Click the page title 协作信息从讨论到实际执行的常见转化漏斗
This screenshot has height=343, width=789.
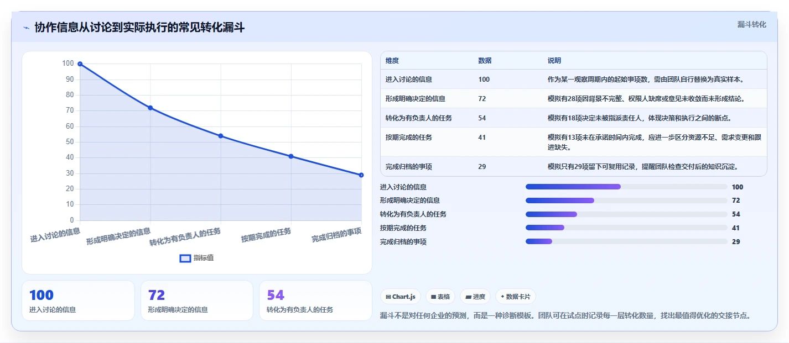(x=139, y=28)
